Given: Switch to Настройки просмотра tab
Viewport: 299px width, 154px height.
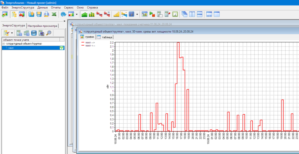Looking at the screenshot, I should point(42,26).
